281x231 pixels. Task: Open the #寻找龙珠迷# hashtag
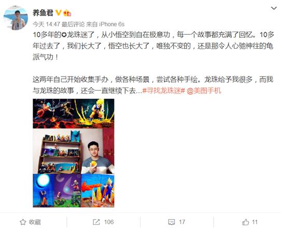(x=164, y=91)
